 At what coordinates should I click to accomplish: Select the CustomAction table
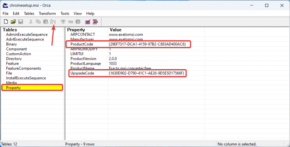(x=18, y=54)
